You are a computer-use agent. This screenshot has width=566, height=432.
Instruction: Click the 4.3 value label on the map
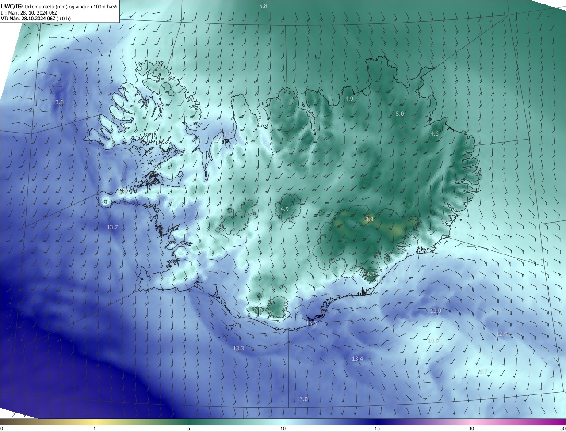pos(370,274)
